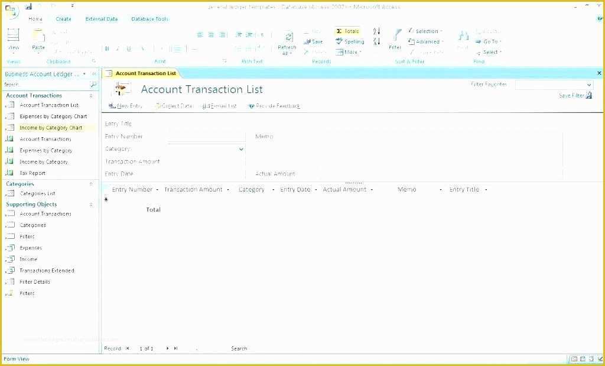Click the Collect Data link

[173, 106]
